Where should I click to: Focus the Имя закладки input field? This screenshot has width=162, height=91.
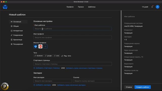coord(53,81)
